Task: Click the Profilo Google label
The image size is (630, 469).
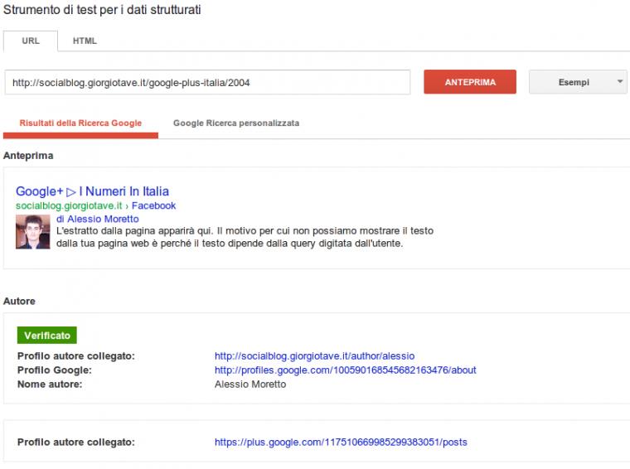Action: pos(55,370)
